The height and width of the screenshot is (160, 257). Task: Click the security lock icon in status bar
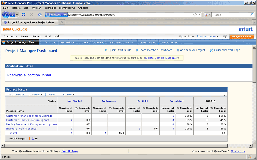tap(250, 157)
